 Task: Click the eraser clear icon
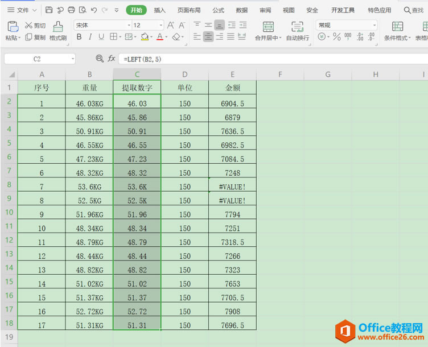point(176,36)
